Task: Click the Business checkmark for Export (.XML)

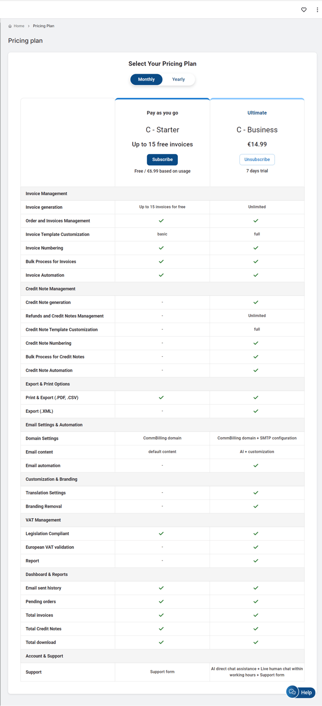Action: pos(256,411)
